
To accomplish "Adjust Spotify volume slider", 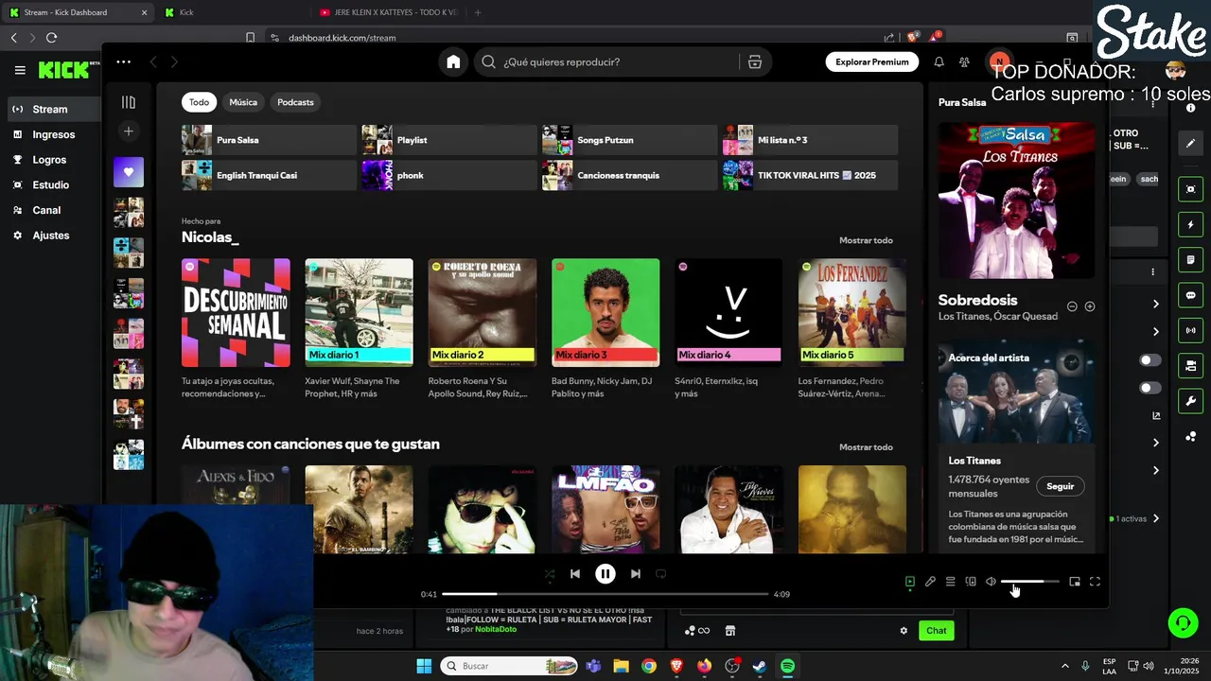I will 1029,582.
